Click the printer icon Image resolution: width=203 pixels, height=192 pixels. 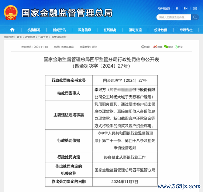143,47
